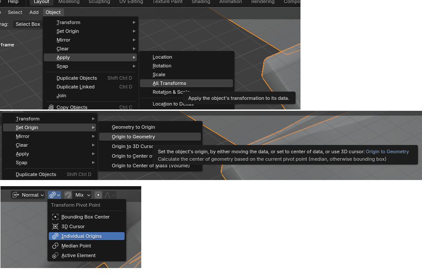422x279 pixels.
Task: Click Duplicate Objects above Duplicate Linked
Action: (90, 78)
